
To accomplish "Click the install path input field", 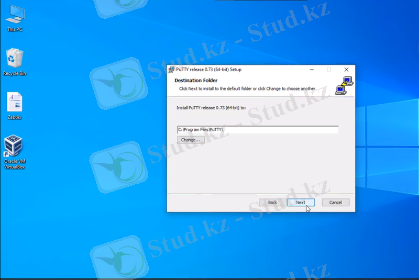I will [258, 129].
